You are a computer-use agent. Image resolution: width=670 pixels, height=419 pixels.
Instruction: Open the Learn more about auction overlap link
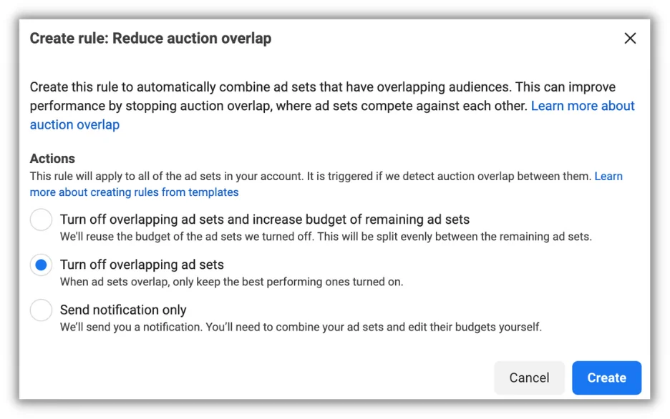pos(582,106)
